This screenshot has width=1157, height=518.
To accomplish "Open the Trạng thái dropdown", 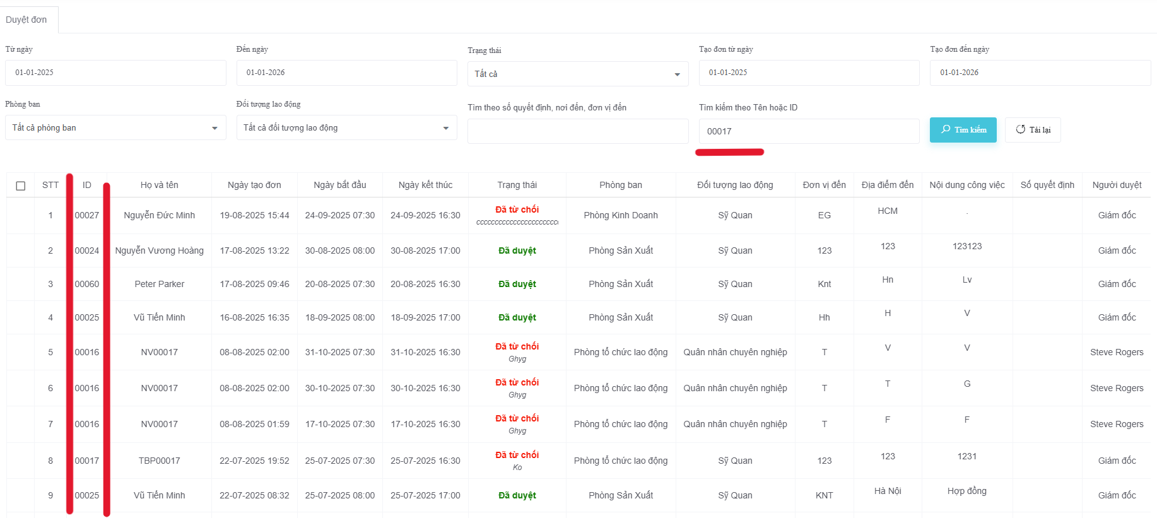I will click(577, 74).
